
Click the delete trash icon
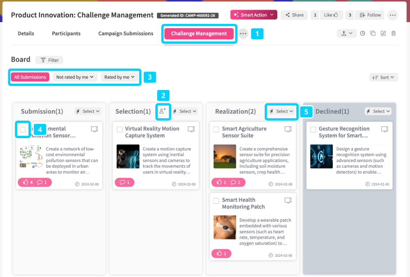click(394, 33)
